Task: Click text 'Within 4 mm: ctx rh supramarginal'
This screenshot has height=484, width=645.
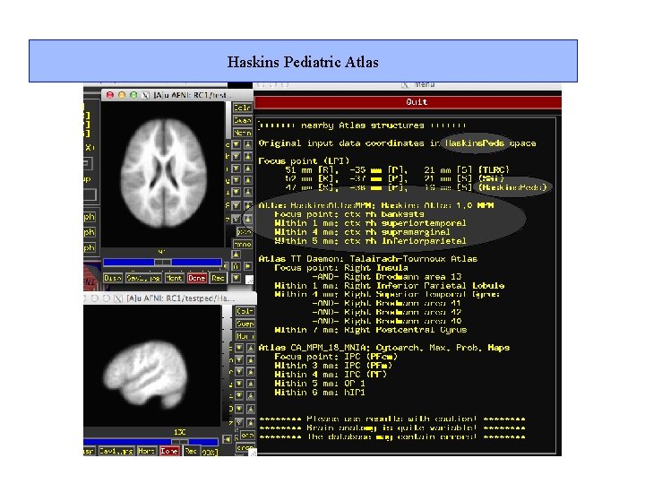Action: [x=362, y=232]
